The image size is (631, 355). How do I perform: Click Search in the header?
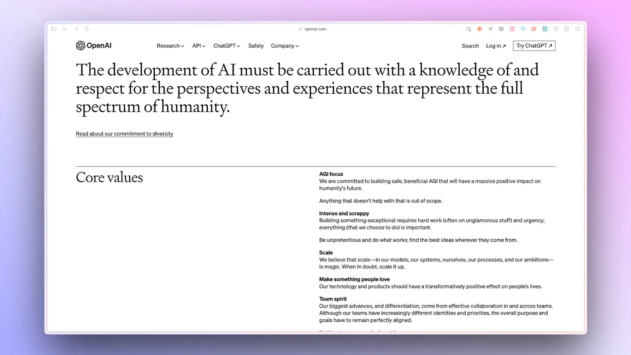pyautogui.click(x=470, y=46)
